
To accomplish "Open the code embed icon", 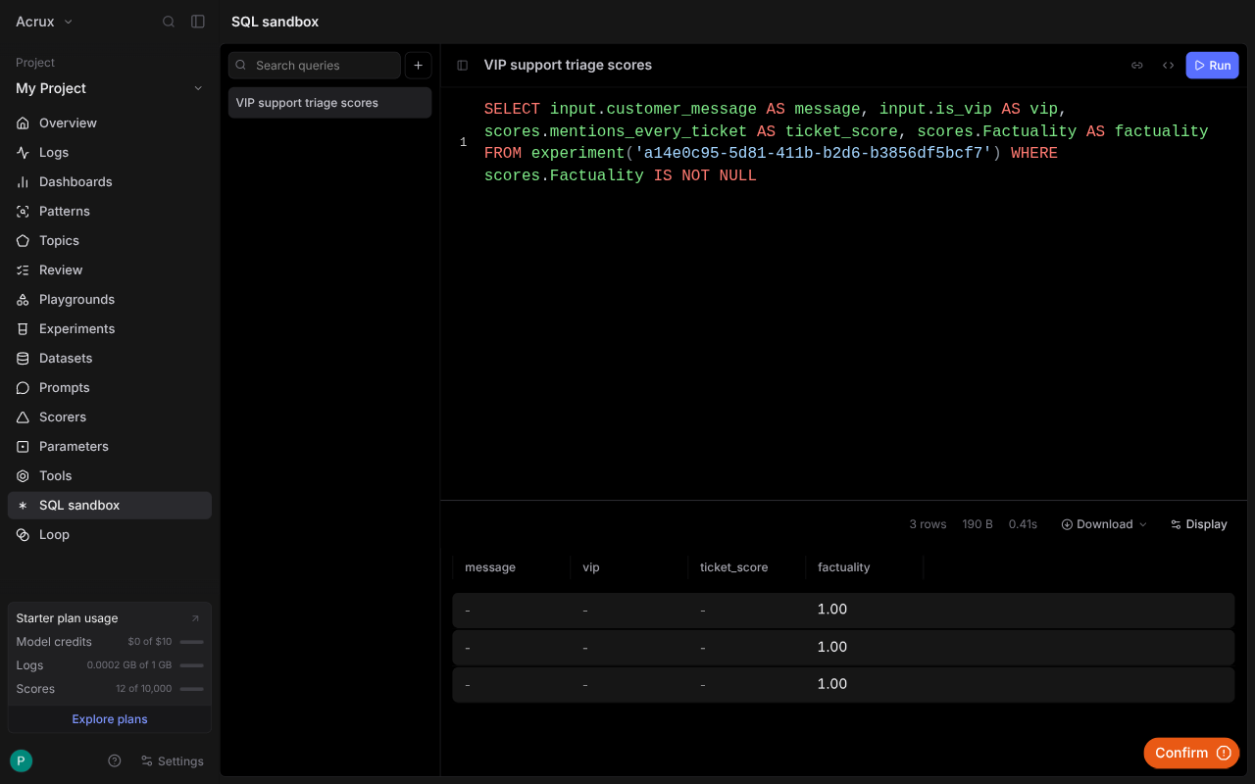I will 1168,65.
